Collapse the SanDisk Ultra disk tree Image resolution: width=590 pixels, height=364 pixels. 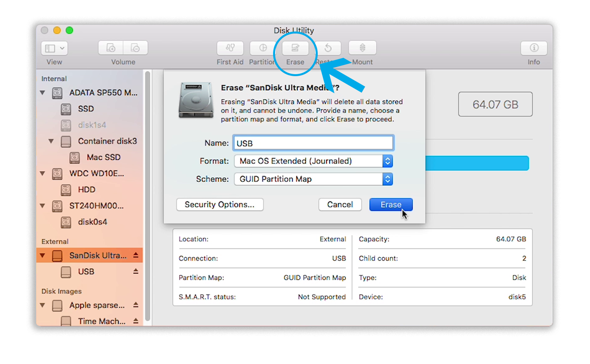coord(42,255)
